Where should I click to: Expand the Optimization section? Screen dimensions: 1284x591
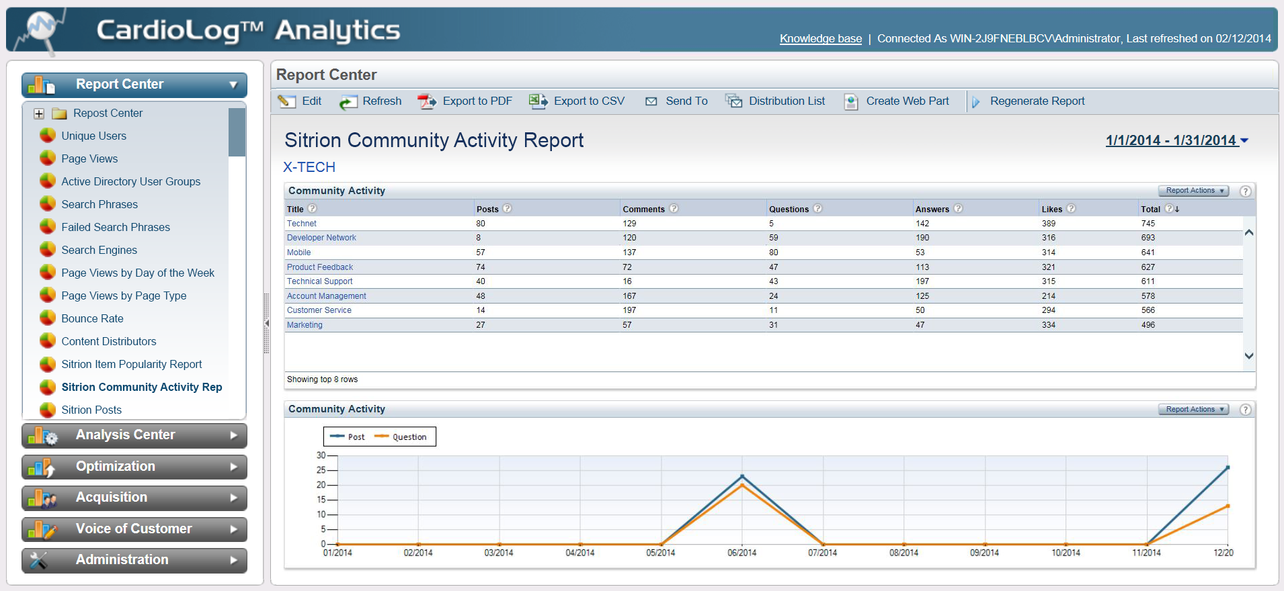(x=233, y=467)
